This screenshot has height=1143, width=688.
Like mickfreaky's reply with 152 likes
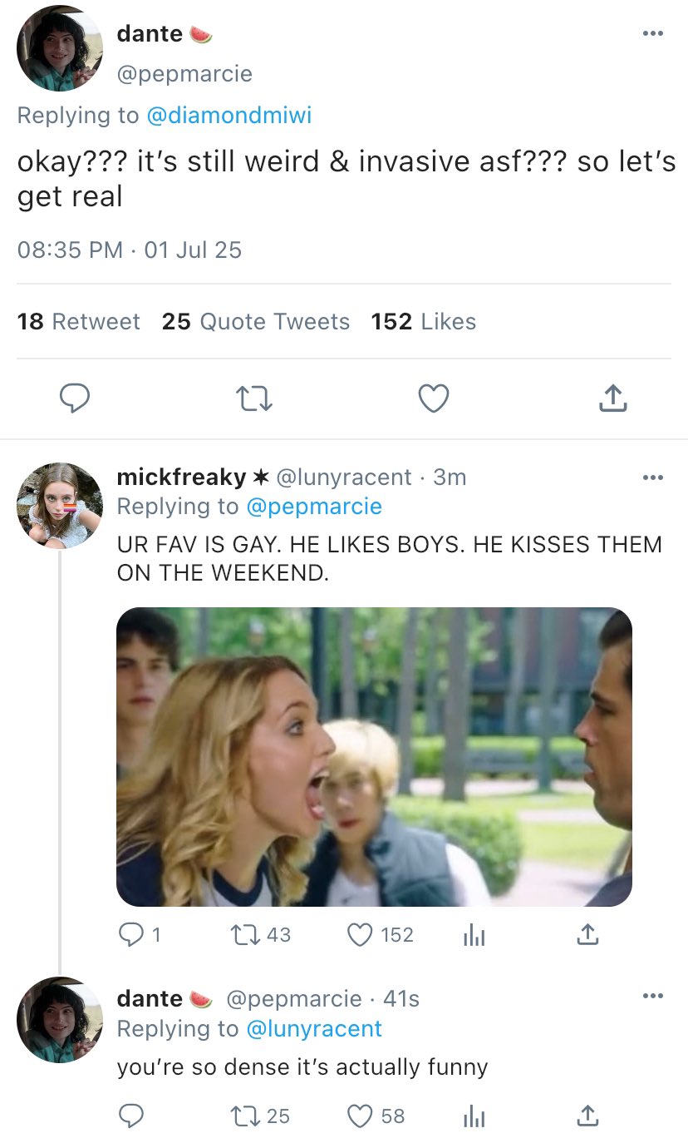(x=360, y=934)
